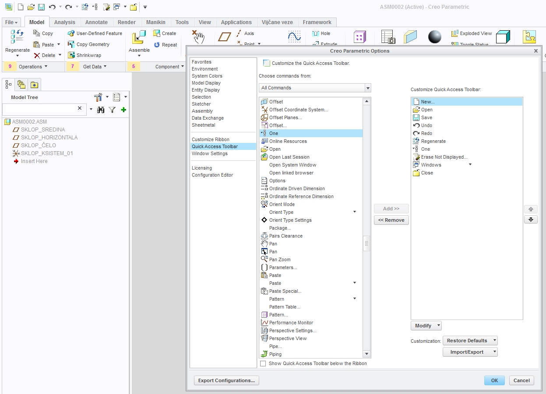Click the << Remove button
Viewport: 546px width, 394px height.
coord(391,220)
